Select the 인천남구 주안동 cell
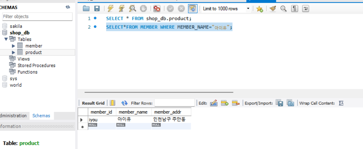Image resolution: width=363 pixels, height=149 pixels. pyautogui.click(x=171, y=120)
